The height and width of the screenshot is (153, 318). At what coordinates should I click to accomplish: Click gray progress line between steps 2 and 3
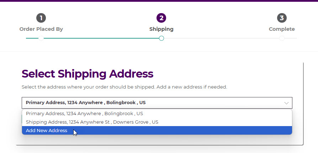coord(221,38)
